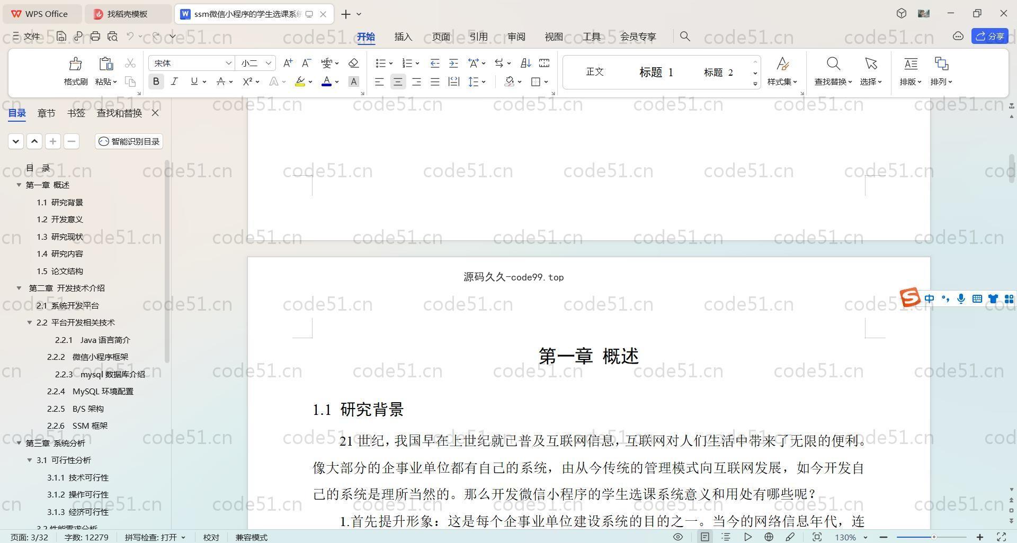
Task: Click the 智能识别目录 button
Action: pyautogui.click(x=129, y=141)
